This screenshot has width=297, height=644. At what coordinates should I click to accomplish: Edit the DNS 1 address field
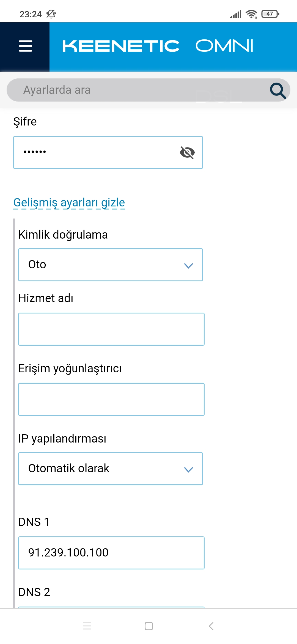point(111,553)
